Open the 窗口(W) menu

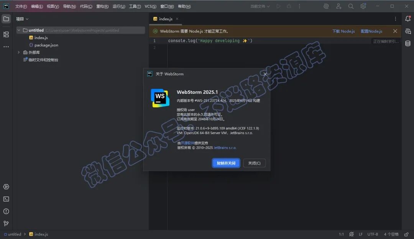click(167, 7)
